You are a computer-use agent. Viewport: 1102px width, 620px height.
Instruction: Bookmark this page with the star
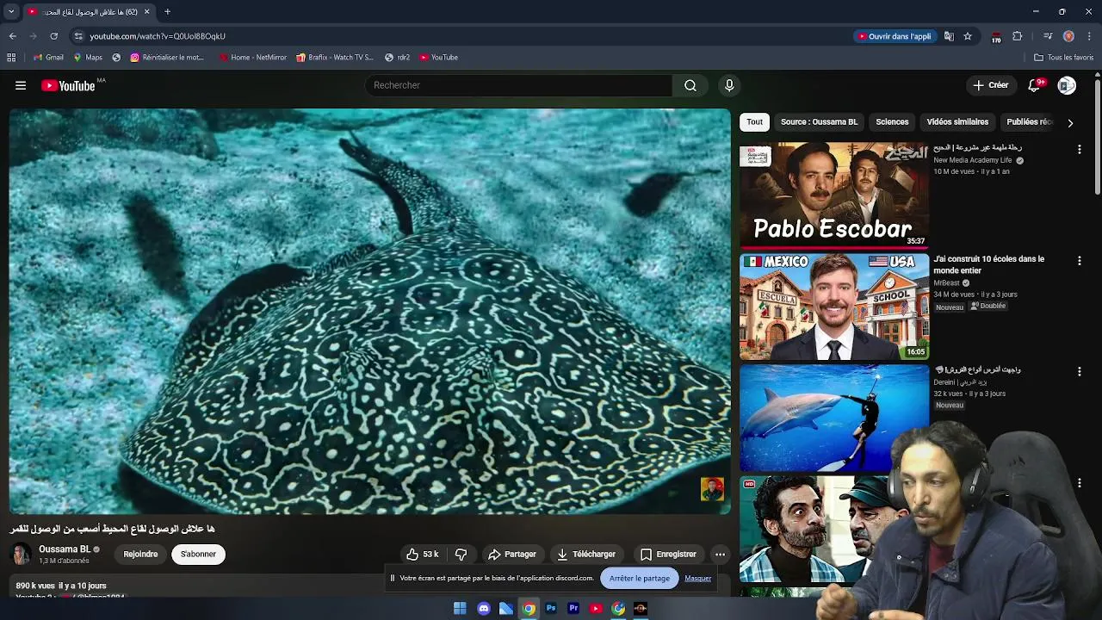pyautogui.click(x=968, y=36)
